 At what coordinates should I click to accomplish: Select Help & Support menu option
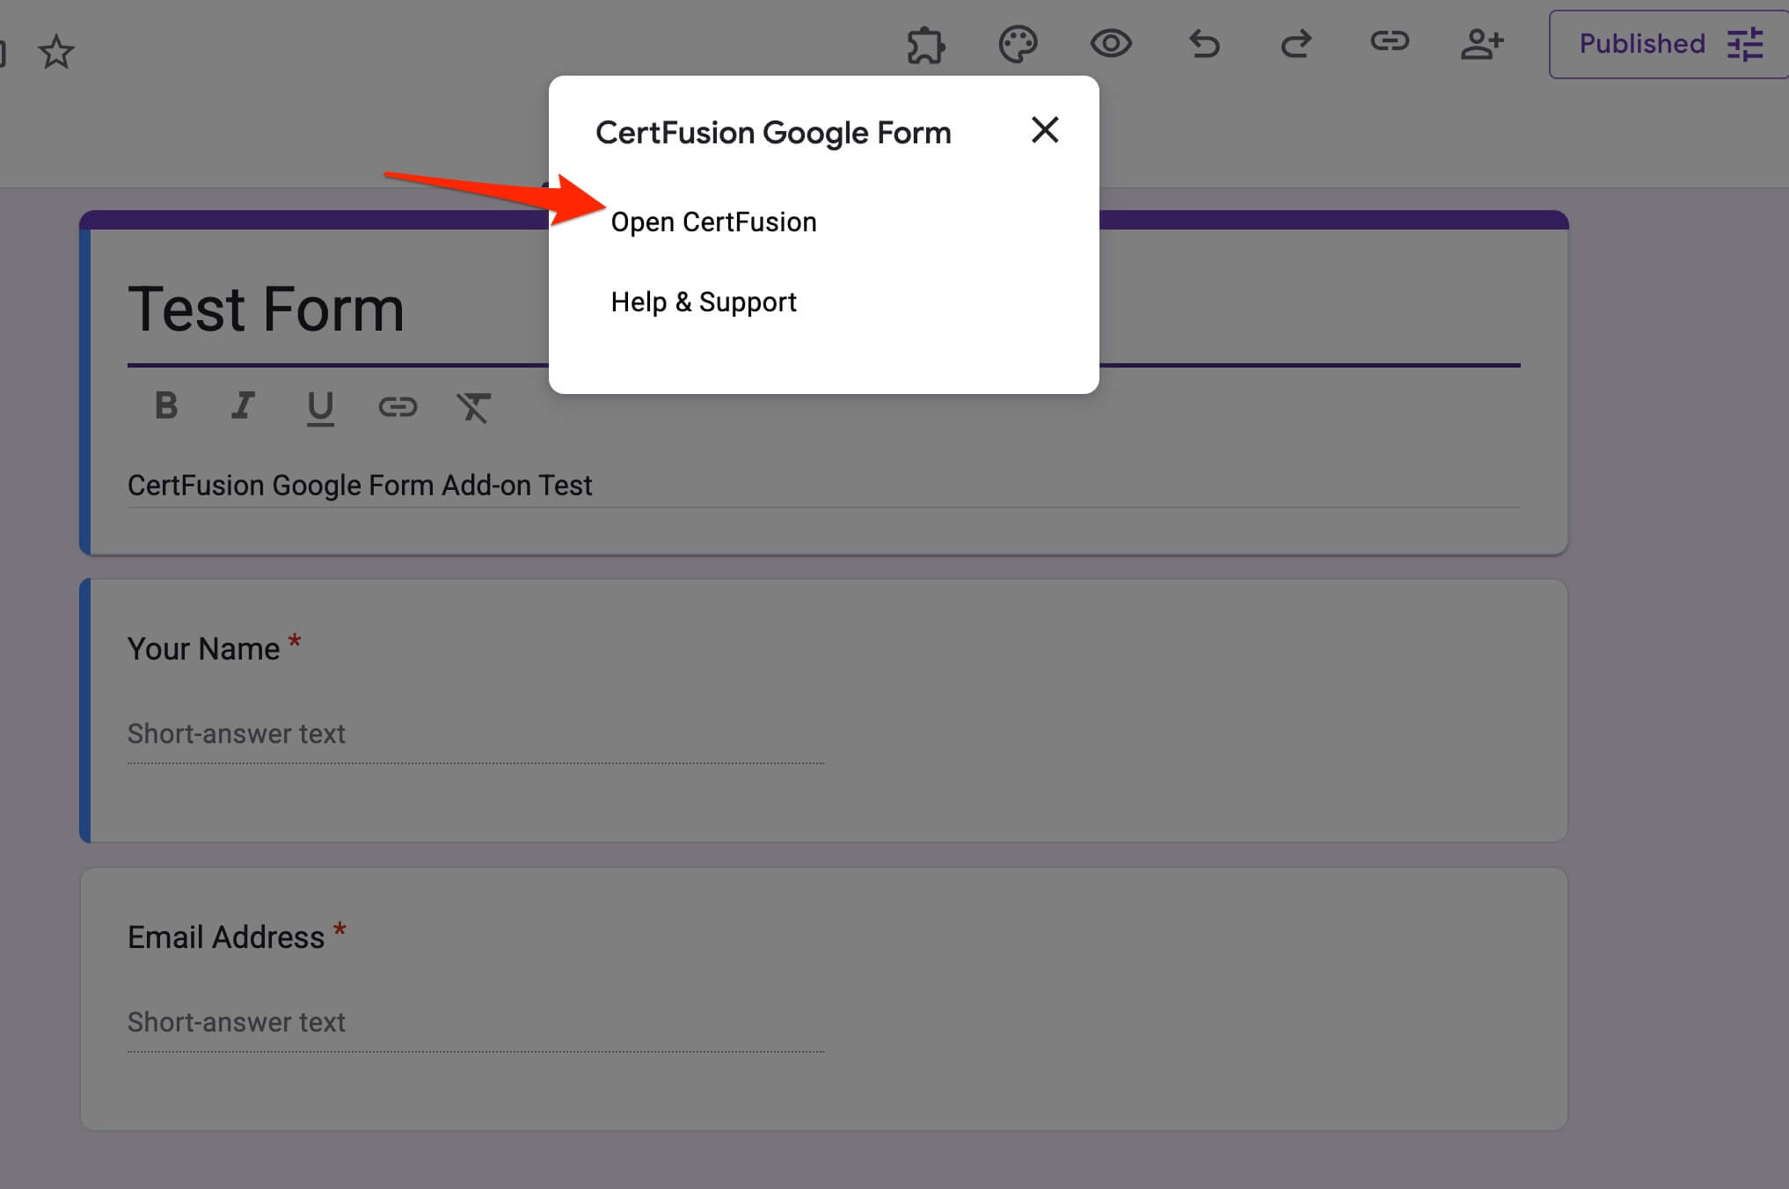[703, 302]
